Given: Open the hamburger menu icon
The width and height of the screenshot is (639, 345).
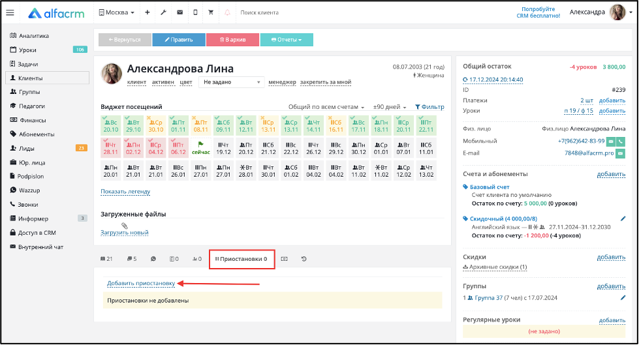Looking at the screenshot, I should click(x=10, y=12).
